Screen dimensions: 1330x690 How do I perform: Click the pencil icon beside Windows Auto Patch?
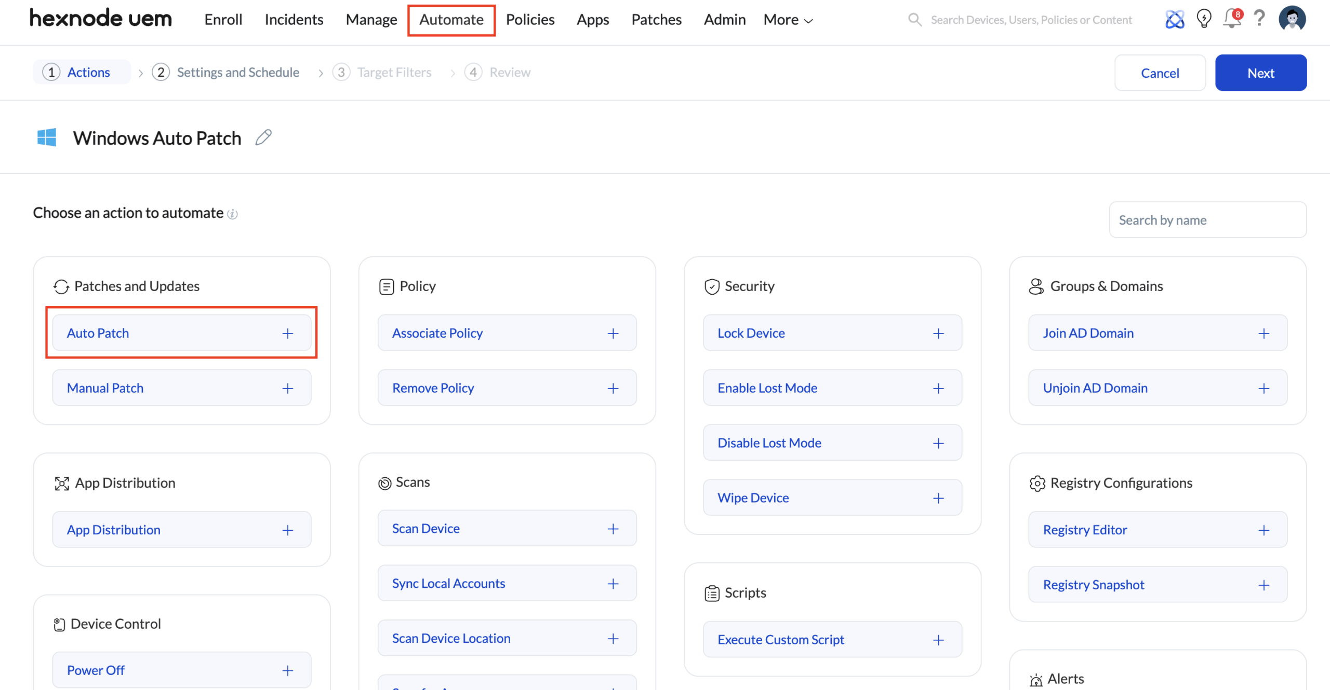pyautogui.click(x=263, y=137)
